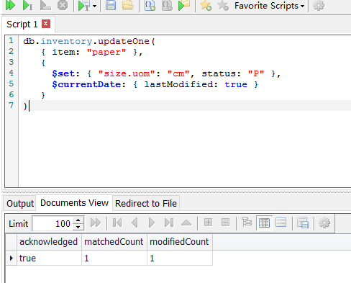Expand the result row with arrow marker
351x283 pixels.
(12, 259)
